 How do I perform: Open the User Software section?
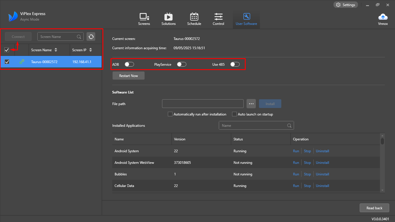point(246,19)
